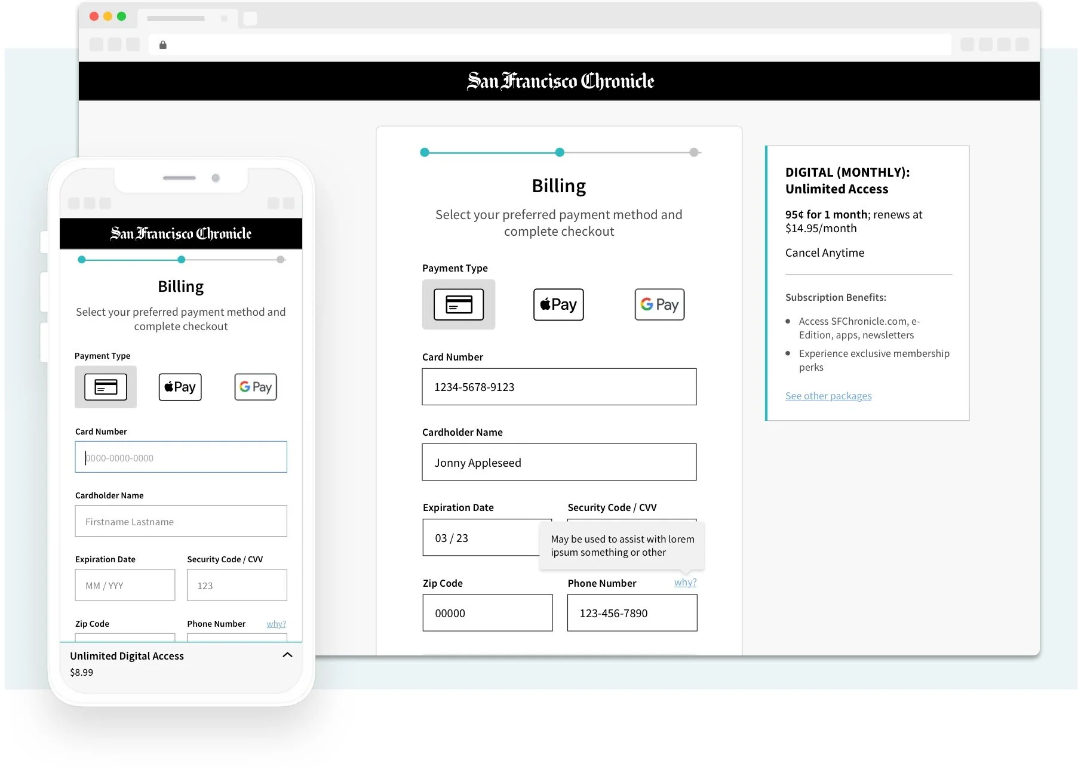The image size is (1078, 770).
Task: Click new tab button in browser
Action: tap(250, 19)
